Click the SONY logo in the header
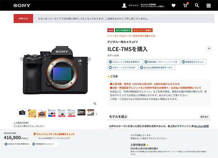This screenshot has width=218, height=158. 22,5
